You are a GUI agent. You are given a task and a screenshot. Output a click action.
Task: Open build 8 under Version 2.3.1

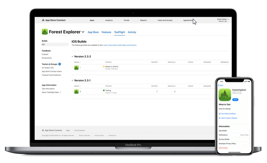coord(80,91)
